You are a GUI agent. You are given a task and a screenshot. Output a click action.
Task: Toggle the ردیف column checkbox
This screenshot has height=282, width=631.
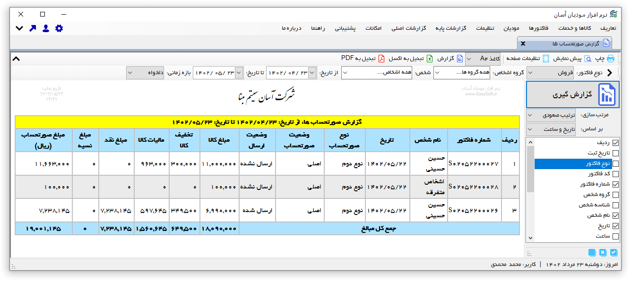click(x=615, y=143)
